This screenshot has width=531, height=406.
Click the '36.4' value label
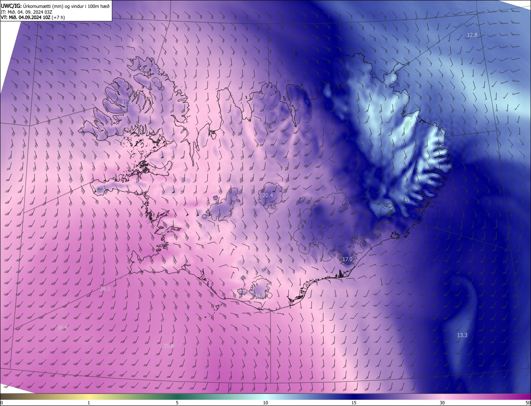(x=62, y=328)
